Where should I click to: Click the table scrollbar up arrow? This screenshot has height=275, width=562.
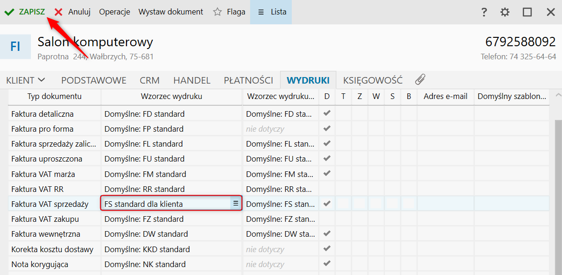[x=558, y=96]
